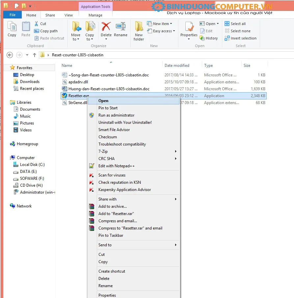Expand the Properties dropdown arrow

tap(189, 39)
